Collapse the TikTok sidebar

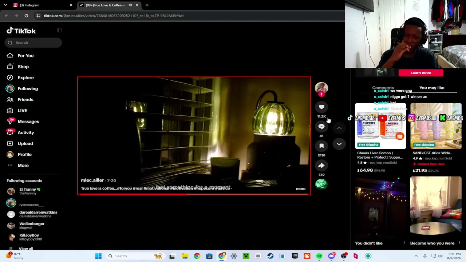click(59, 31)
